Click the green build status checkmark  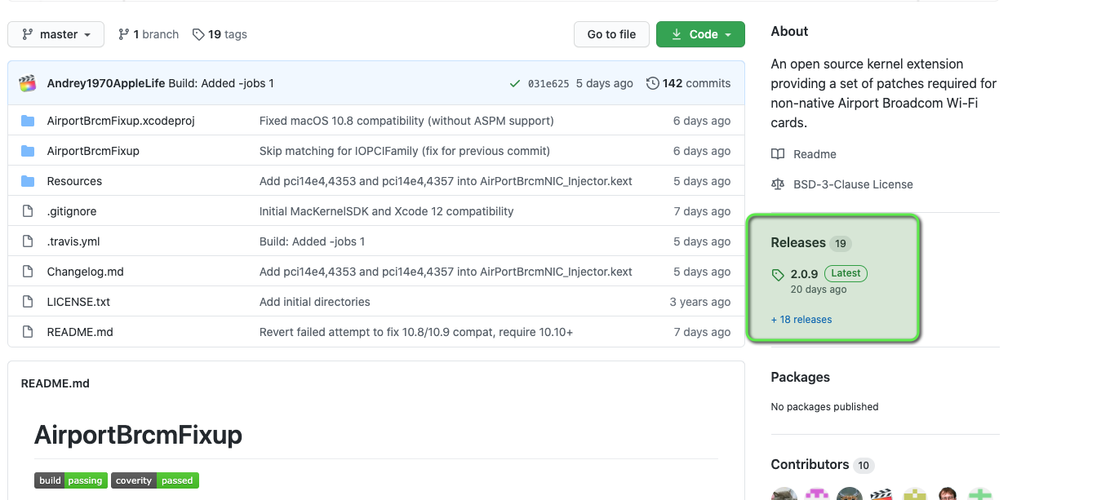tap(514, 83)
